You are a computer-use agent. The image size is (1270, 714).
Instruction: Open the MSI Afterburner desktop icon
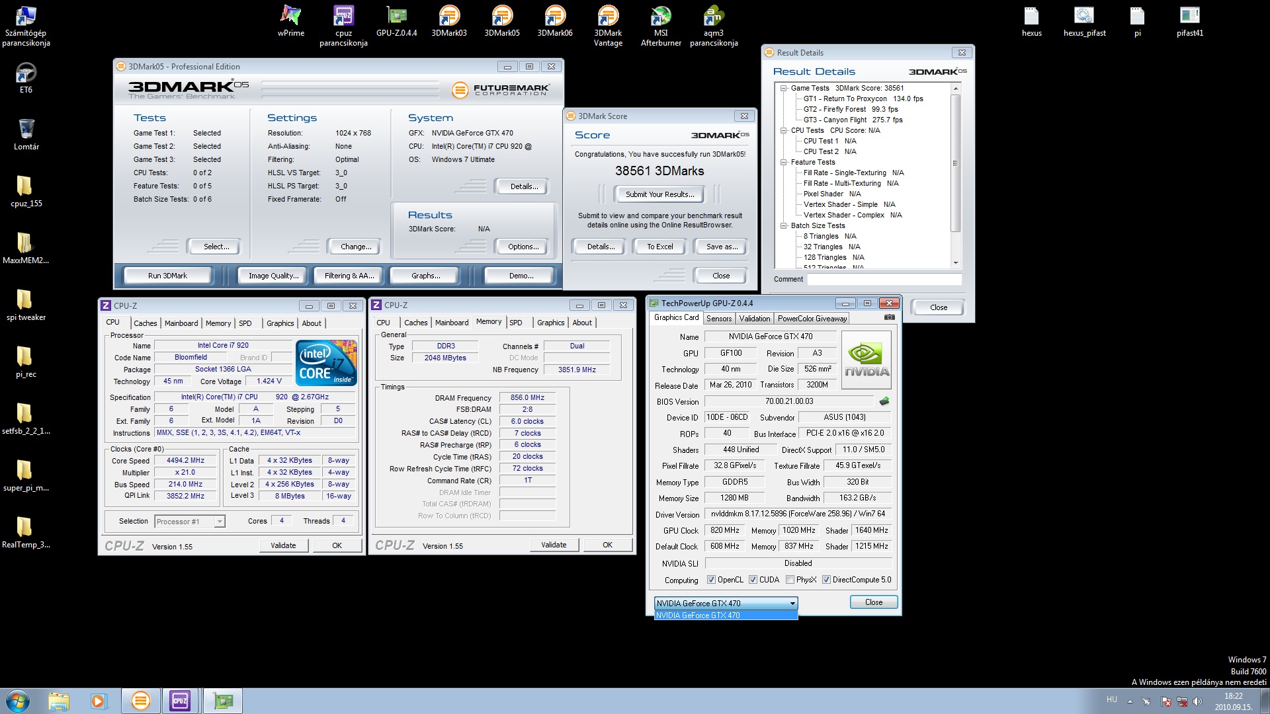(661, 26)
